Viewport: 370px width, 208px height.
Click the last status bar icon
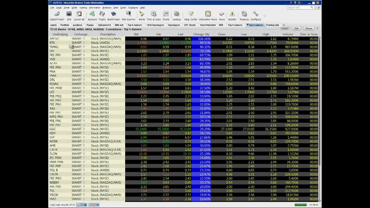[97, 205]
